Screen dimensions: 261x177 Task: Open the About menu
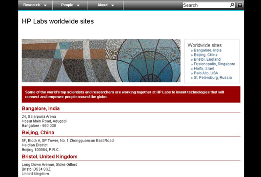(x=106, y=5)
